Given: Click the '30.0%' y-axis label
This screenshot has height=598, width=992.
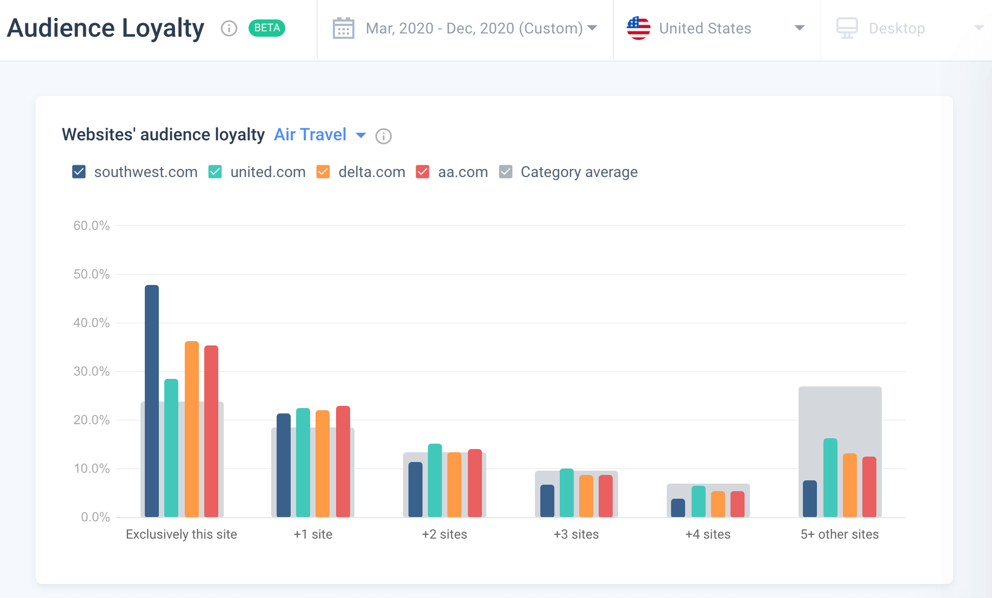Looking at the screenshot, I should tap(91, 371).
